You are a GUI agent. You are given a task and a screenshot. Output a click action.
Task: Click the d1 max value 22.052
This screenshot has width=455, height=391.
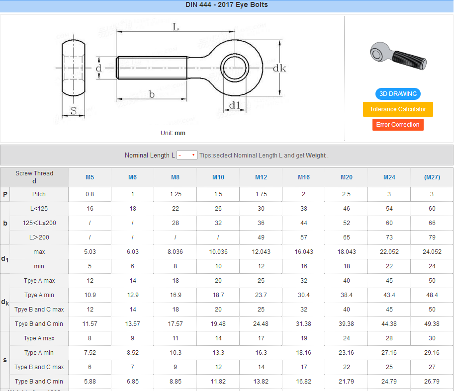coord(389,252)
